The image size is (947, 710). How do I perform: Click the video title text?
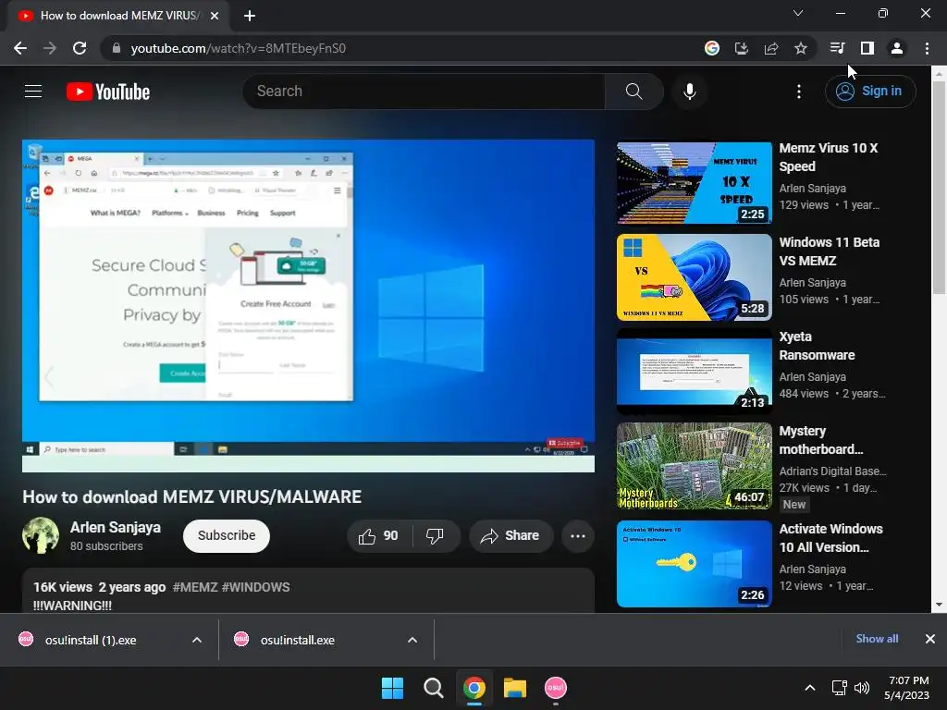192,496
